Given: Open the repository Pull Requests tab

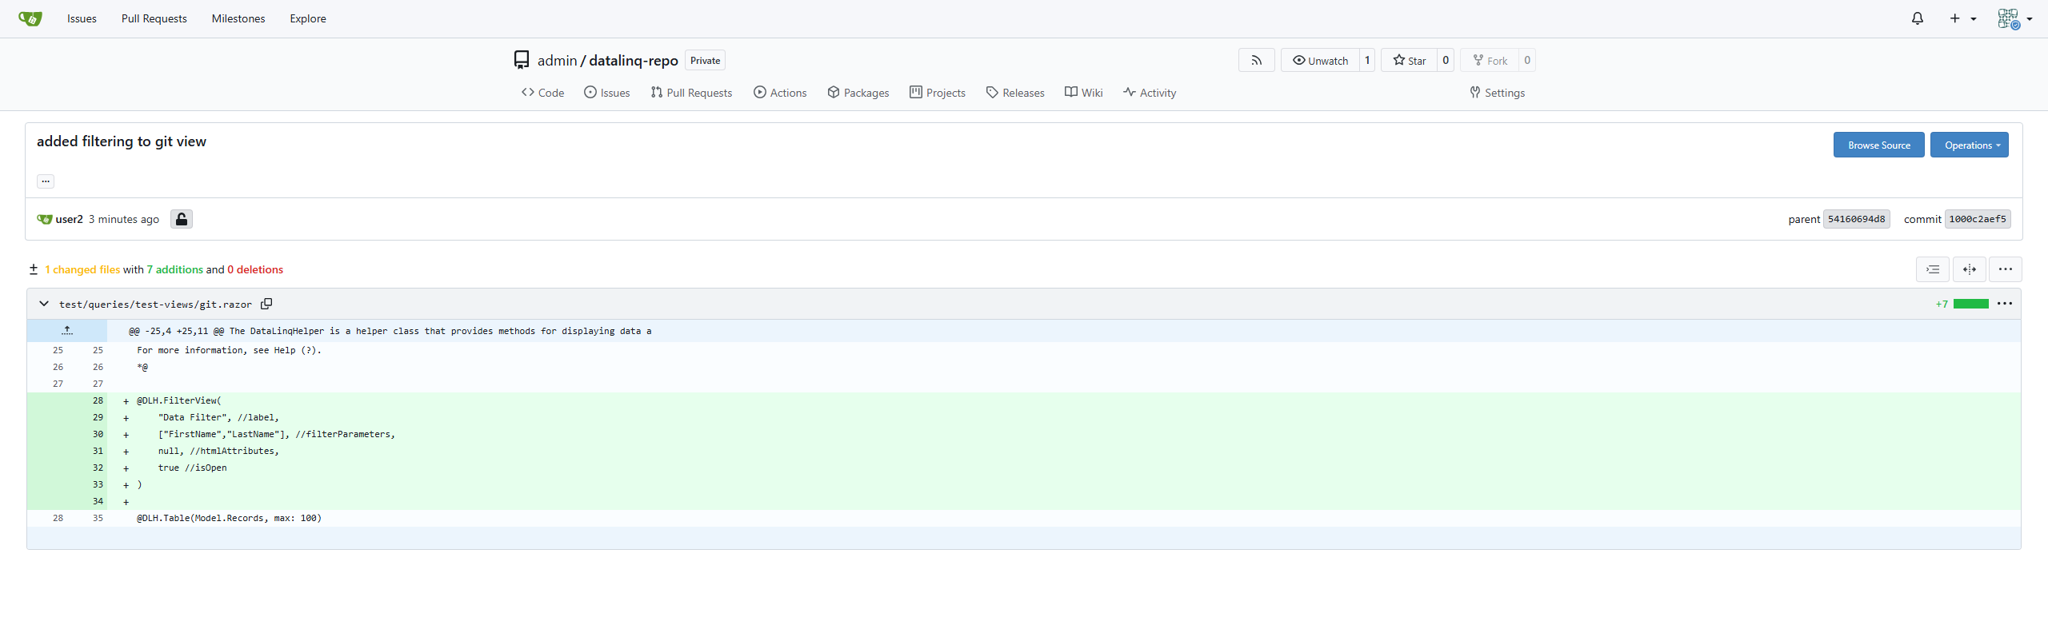Looking at the screenshot, I should (691, 93).
